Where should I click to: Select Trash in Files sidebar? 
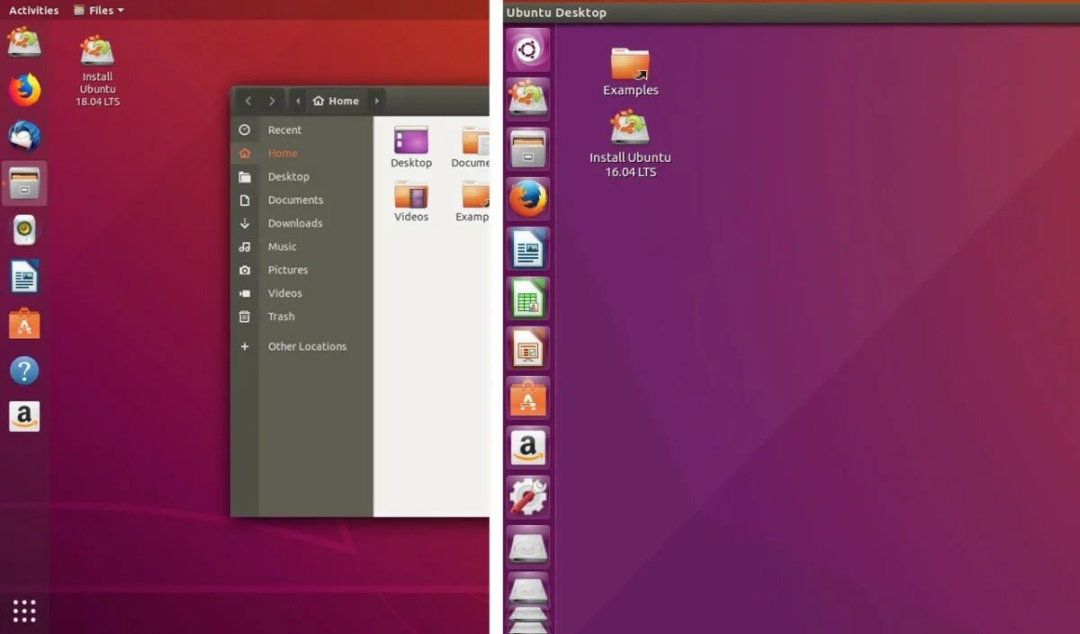pyautogui.click(x=301, y=317)
